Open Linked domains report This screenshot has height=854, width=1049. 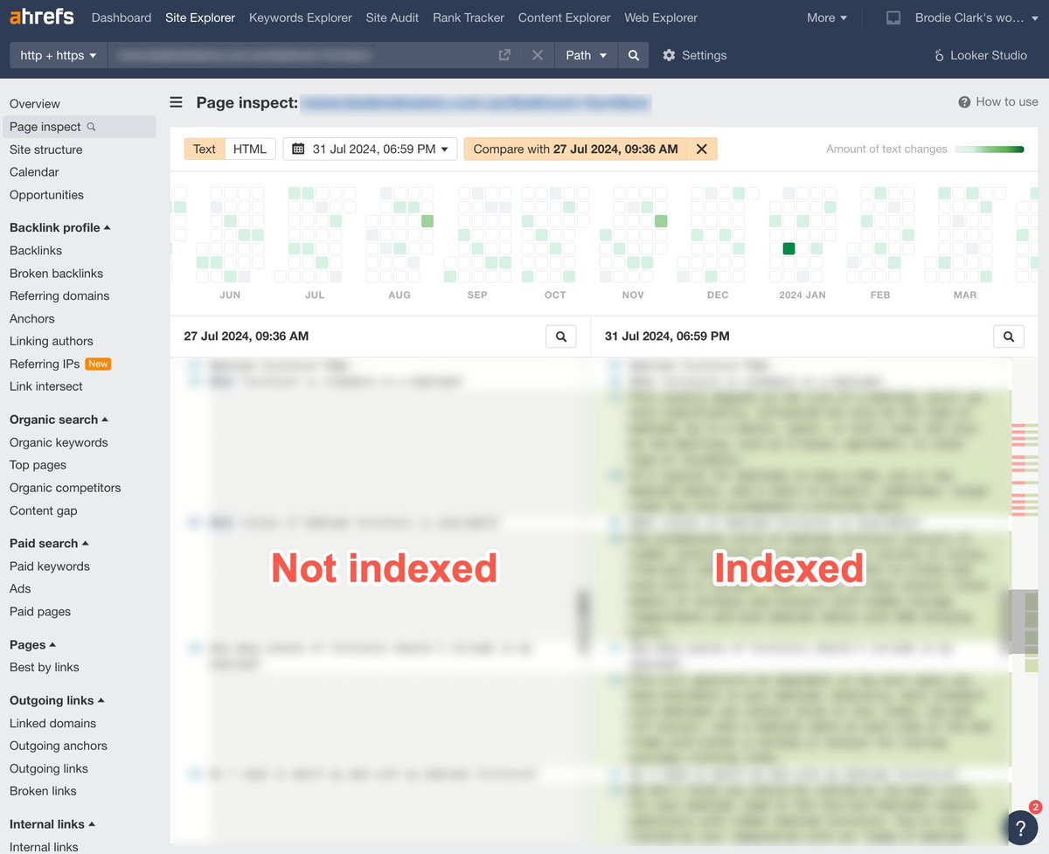[52, 724]
